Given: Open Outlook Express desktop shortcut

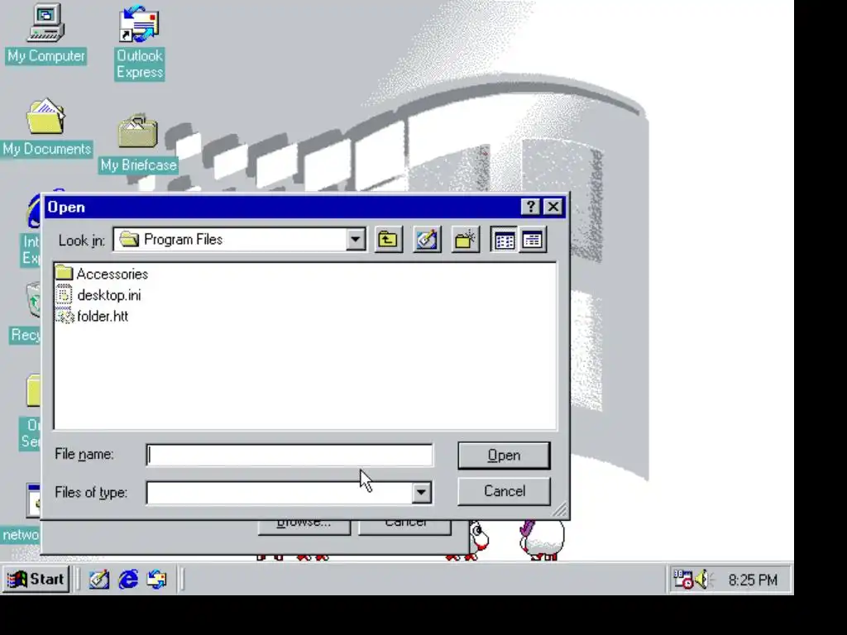Looking at the screenshot, I should tap(139, 42).
